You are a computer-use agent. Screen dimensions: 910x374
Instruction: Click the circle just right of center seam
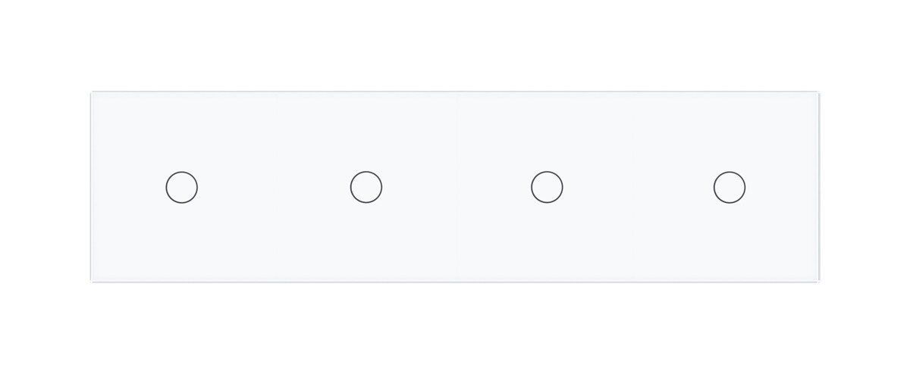pyautogui.click(x=547, y=187)
